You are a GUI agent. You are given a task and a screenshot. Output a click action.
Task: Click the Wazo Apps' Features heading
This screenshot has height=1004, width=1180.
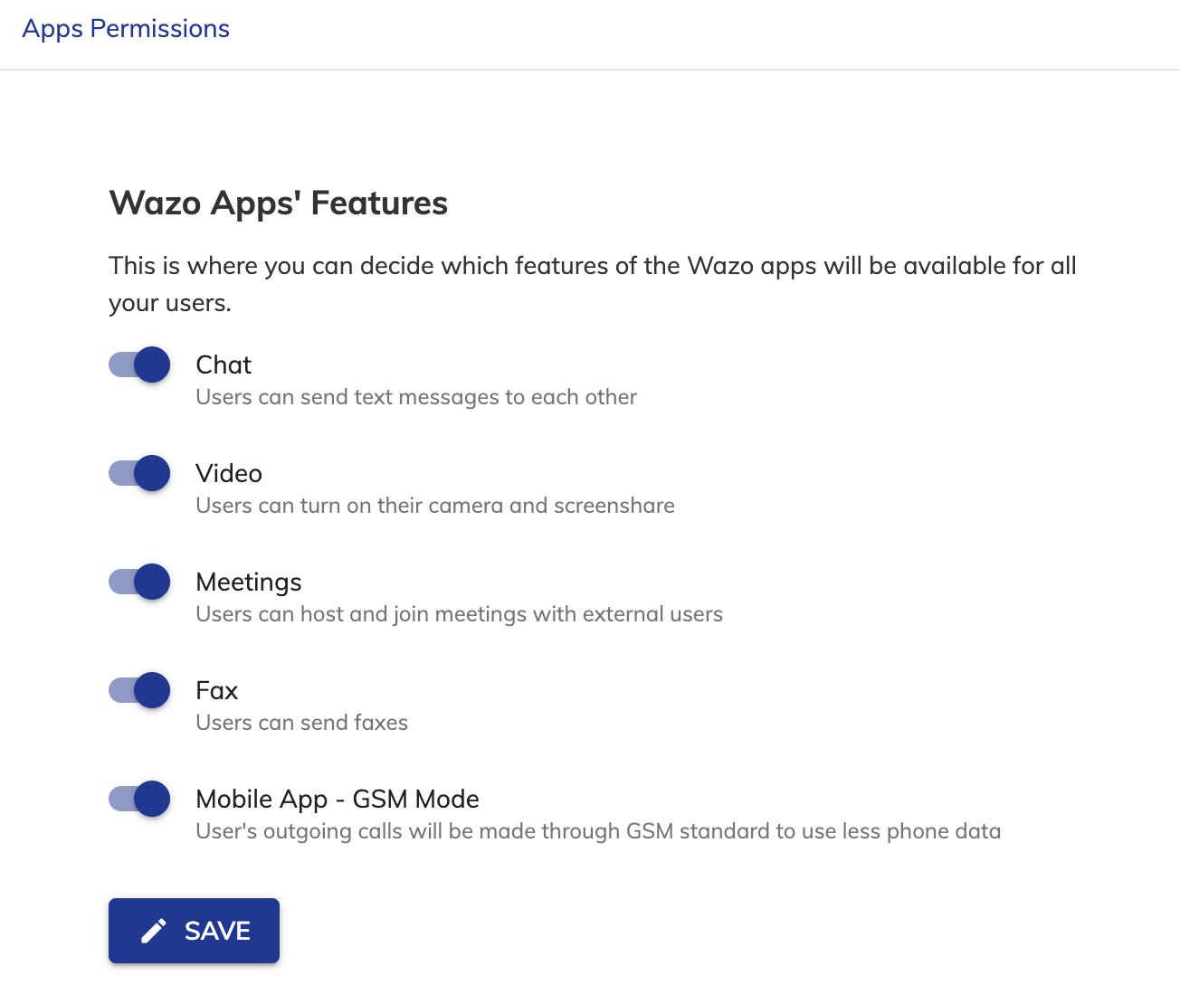[279, 204]
